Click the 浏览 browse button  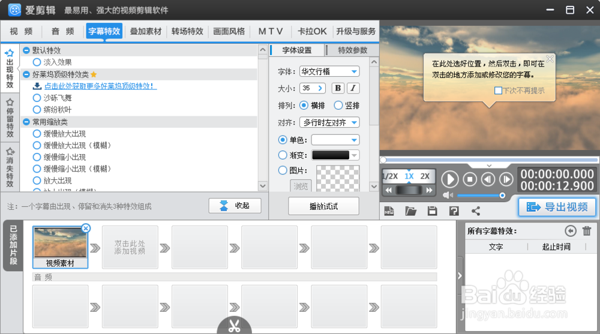301,186
